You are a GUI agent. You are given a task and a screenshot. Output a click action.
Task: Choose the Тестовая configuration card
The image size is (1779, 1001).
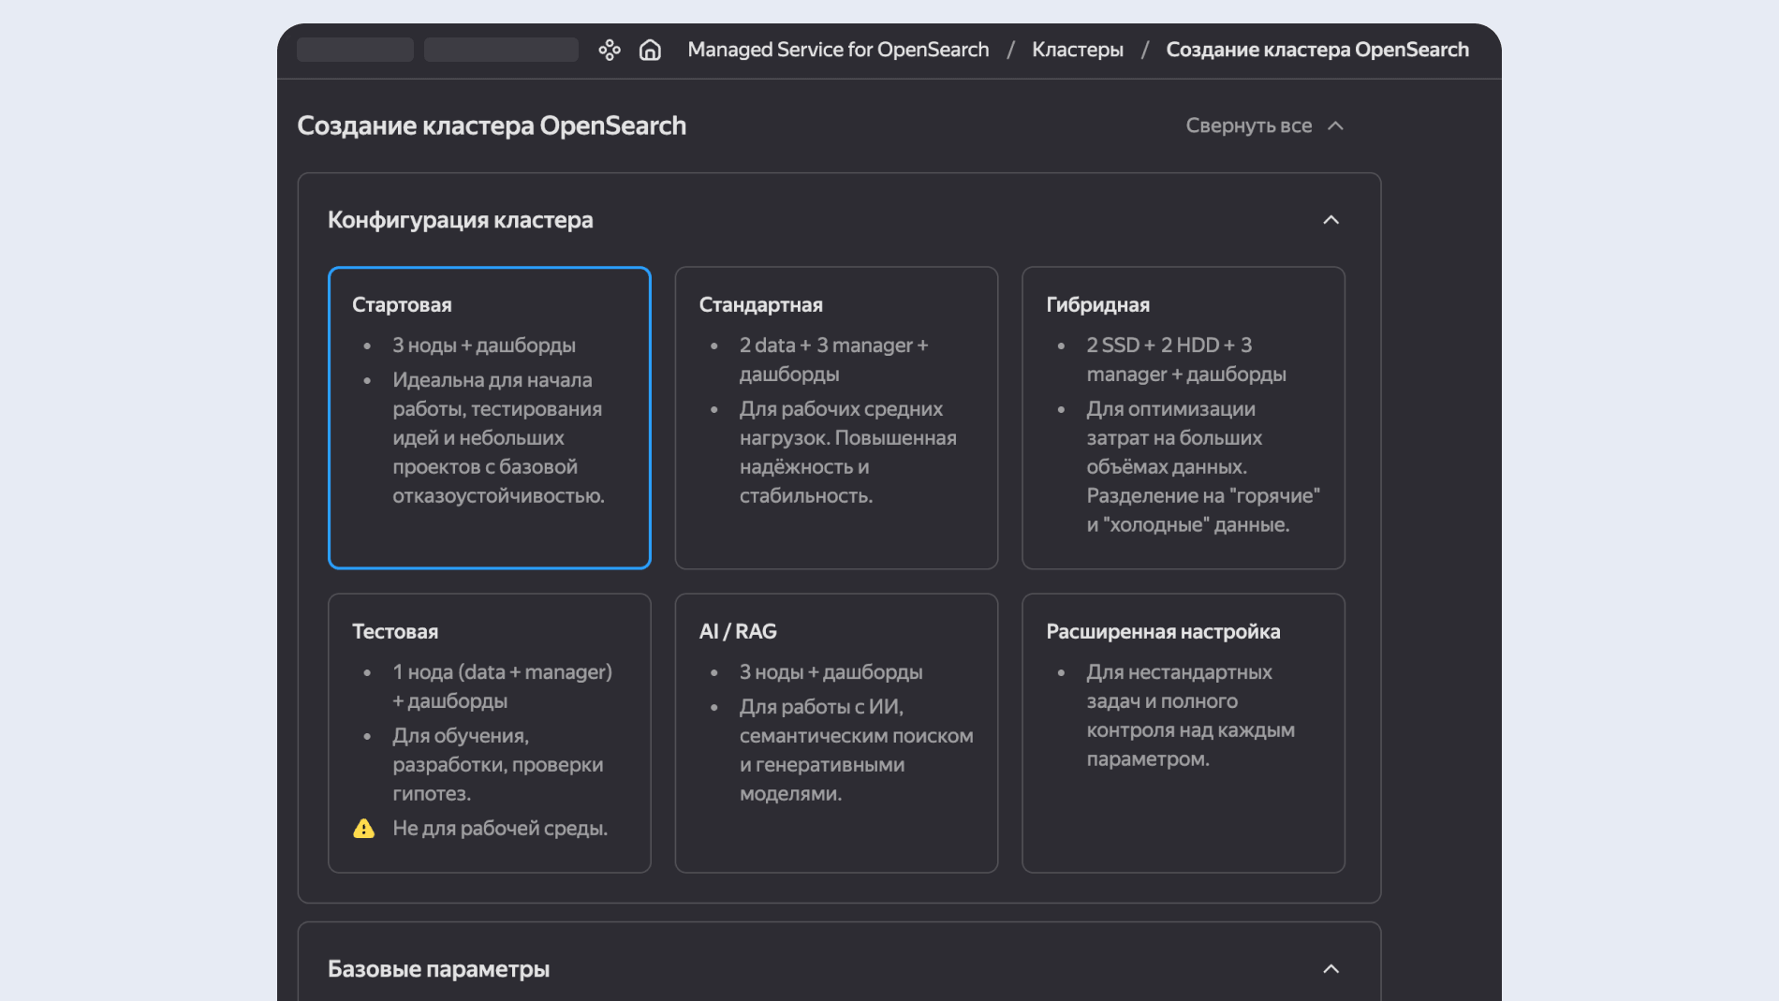click(x=490, y=733)
